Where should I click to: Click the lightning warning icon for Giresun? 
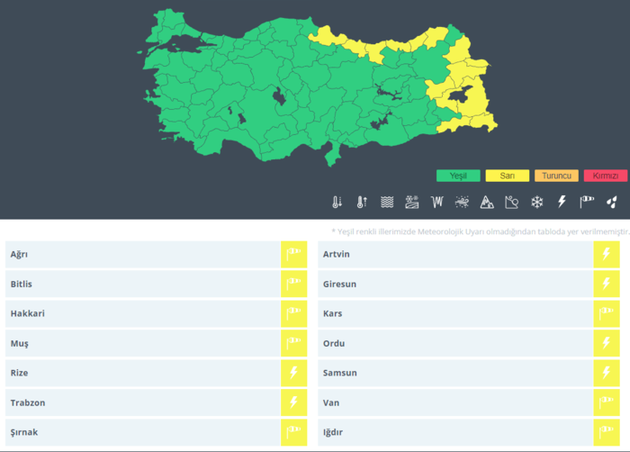pyautogui.click(x=607, y=284)
